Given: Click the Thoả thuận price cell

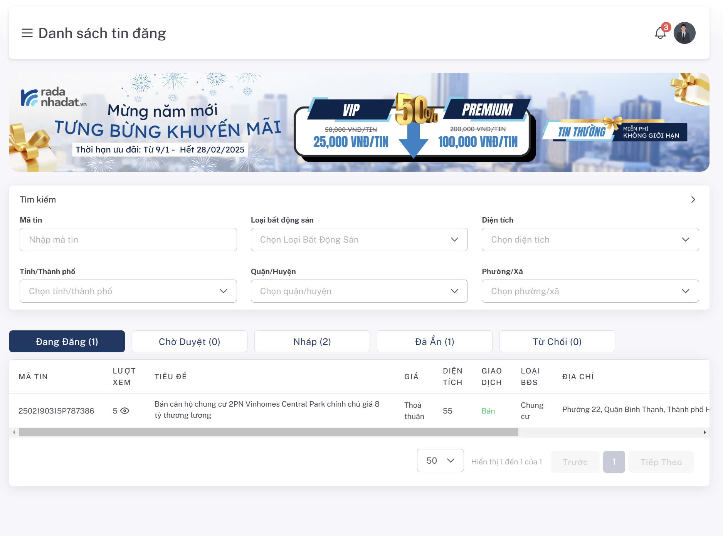Looking at the screenshot, I should click(414, 410).
